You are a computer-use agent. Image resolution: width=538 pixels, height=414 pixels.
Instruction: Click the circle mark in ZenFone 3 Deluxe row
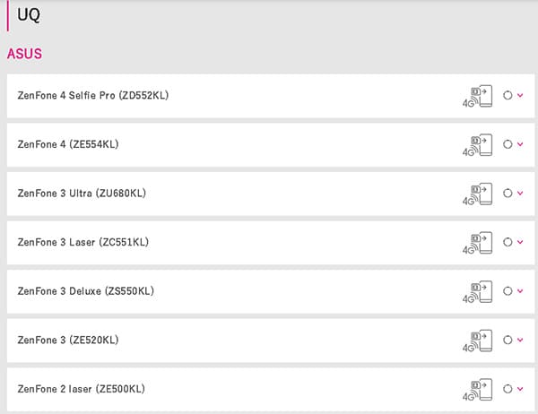(508, 291)
